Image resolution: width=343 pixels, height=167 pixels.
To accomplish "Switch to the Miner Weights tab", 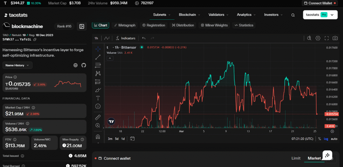I will pyautogui.click(x=214, y=25).
